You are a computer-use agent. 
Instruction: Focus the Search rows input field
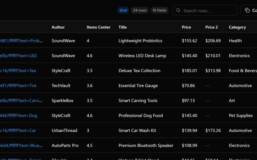(x=205, y=10)
